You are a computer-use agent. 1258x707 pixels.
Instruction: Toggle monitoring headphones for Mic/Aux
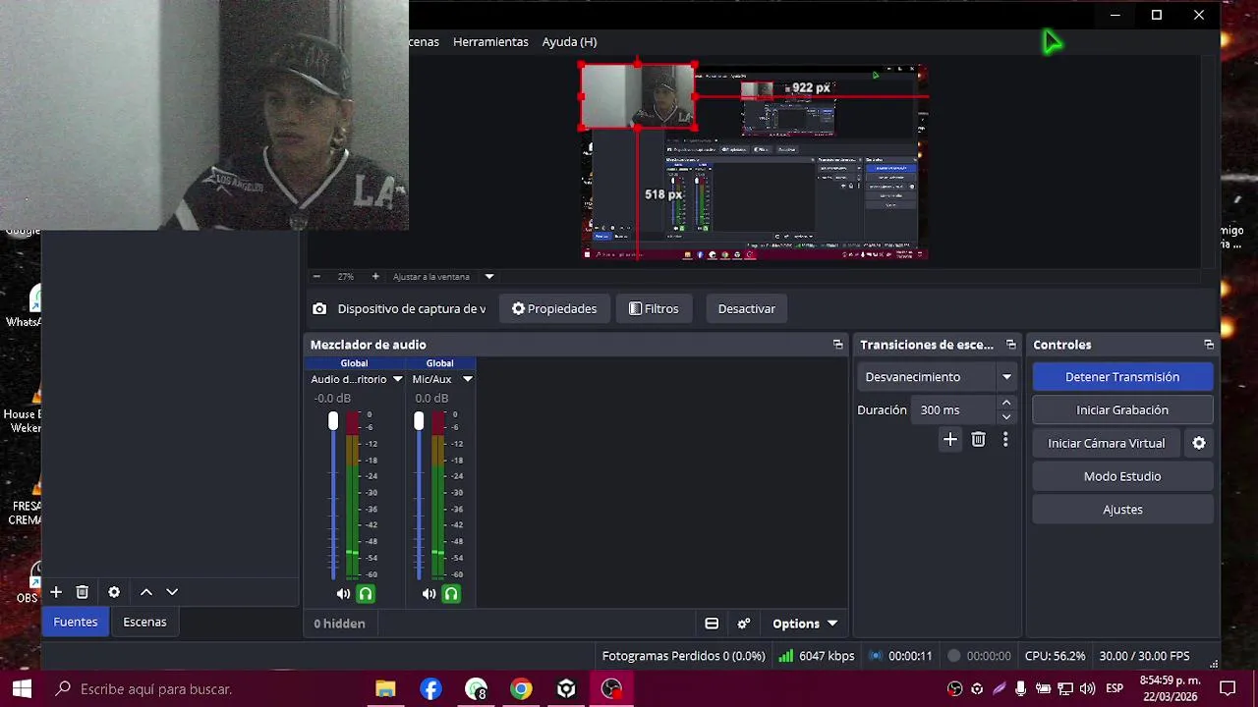(451, 594)
